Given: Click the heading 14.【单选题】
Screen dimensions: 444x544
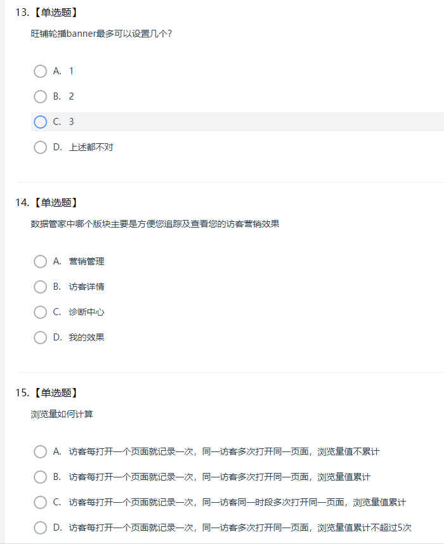Looking at the screenshot, I should [47, 203].
